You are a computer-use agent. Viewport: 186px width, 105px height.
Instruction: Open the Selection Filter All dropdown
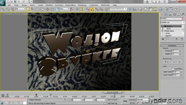[21, 9]
